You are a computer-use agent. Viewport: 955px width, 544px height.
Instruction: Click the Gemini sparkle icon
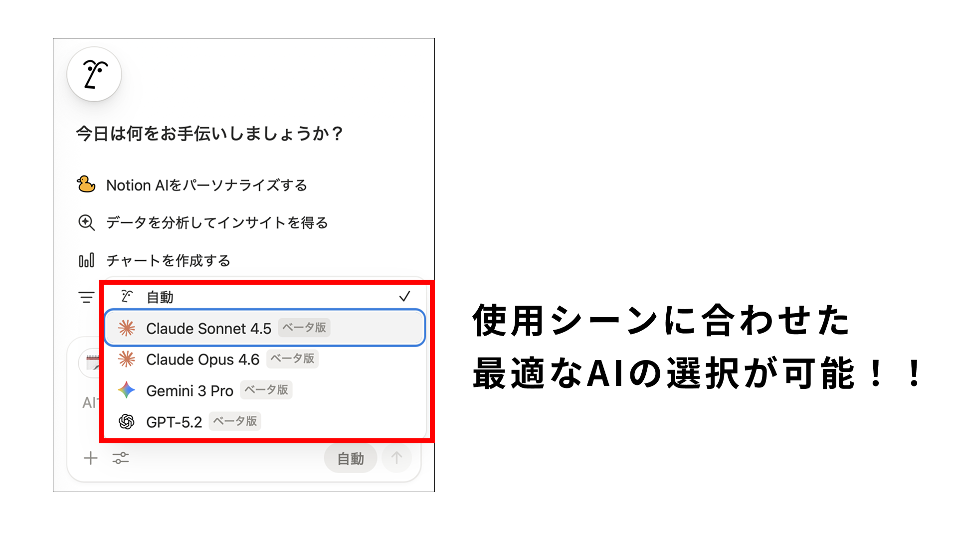(127, 390)
